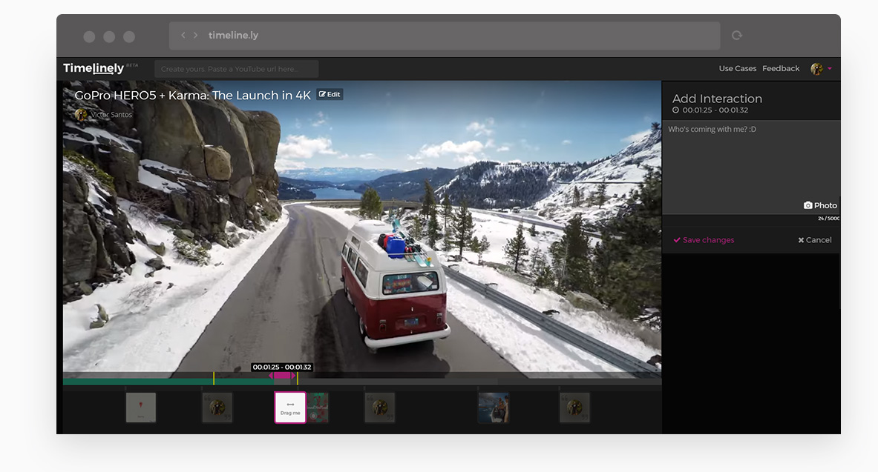
Task: Select the boat photo thumbnail on timeline
Action: point(494,408)
